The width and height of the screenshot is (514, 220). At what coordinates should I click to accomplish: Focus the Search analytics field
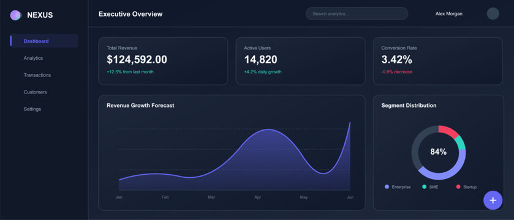[357, 13]
